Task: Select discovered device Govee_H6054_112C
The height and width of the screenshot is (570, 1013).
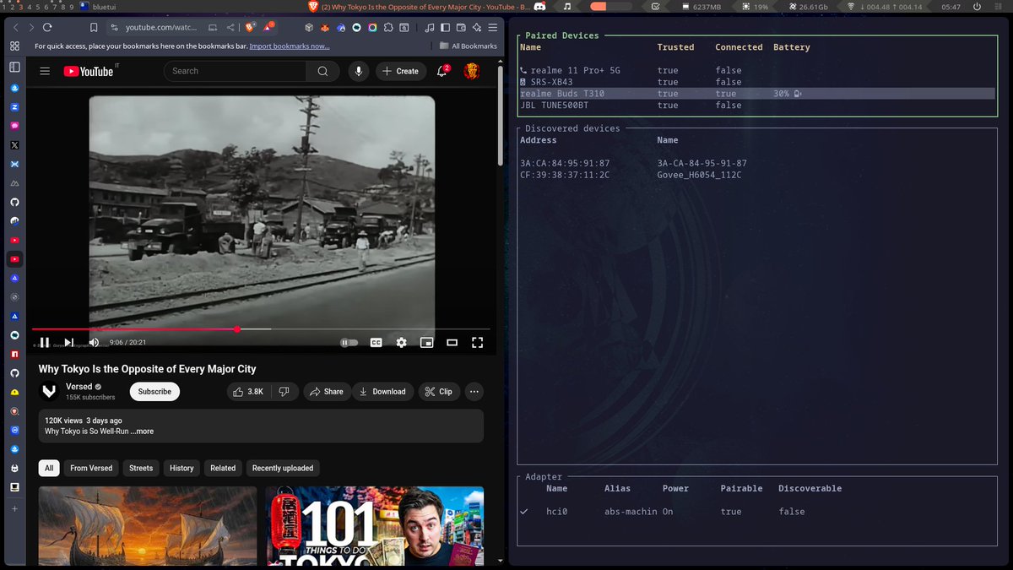Action: pos(757,175)
